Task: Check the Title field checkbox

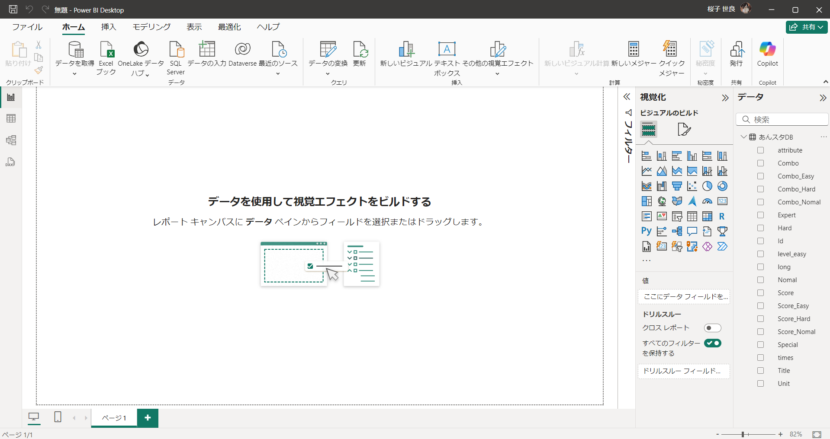Action: [760, 370]
